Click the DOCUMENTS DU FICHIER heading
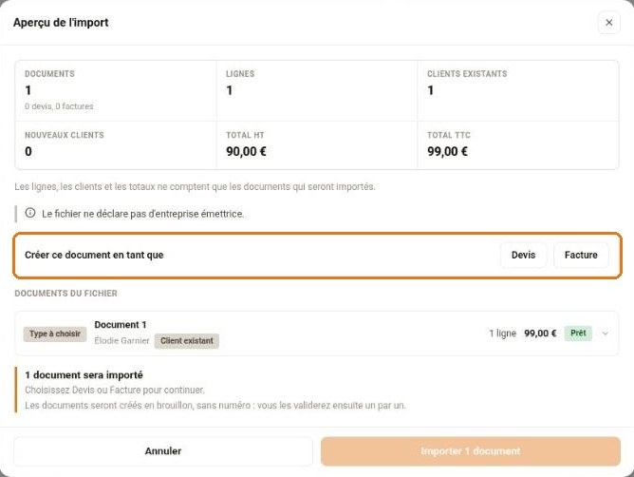Screen dimensions: 634x477 click(x=65, y=294)
